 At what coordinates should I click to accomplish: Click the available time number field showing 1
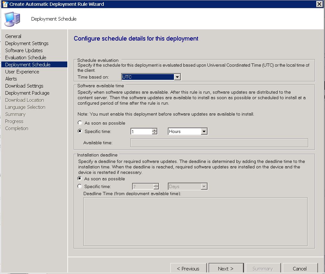[x=141, y=131]
